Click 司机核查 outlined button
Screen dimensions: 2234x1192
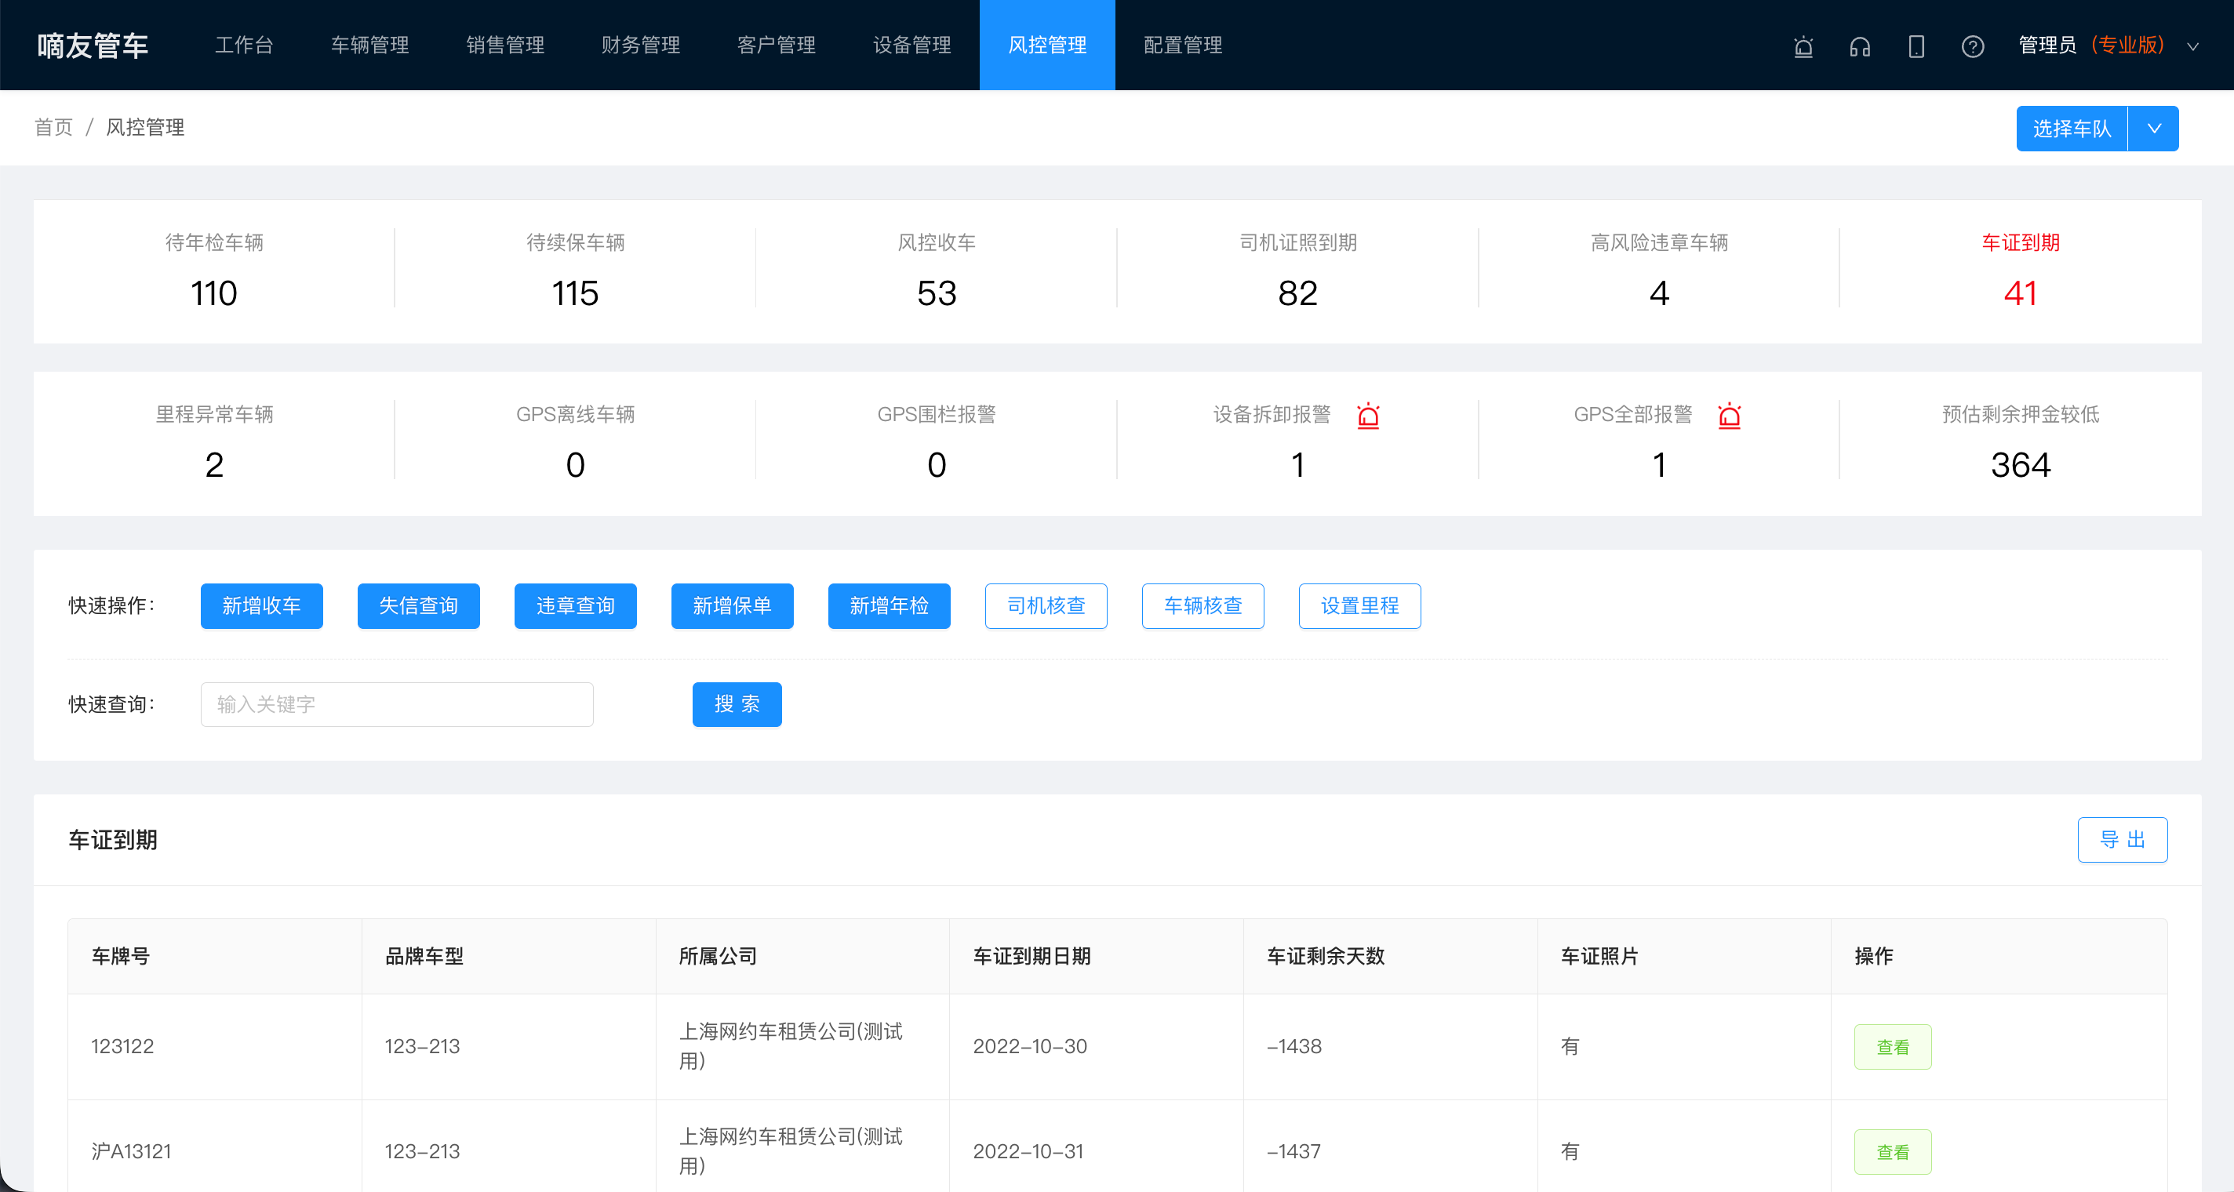tap(1046, 605)
